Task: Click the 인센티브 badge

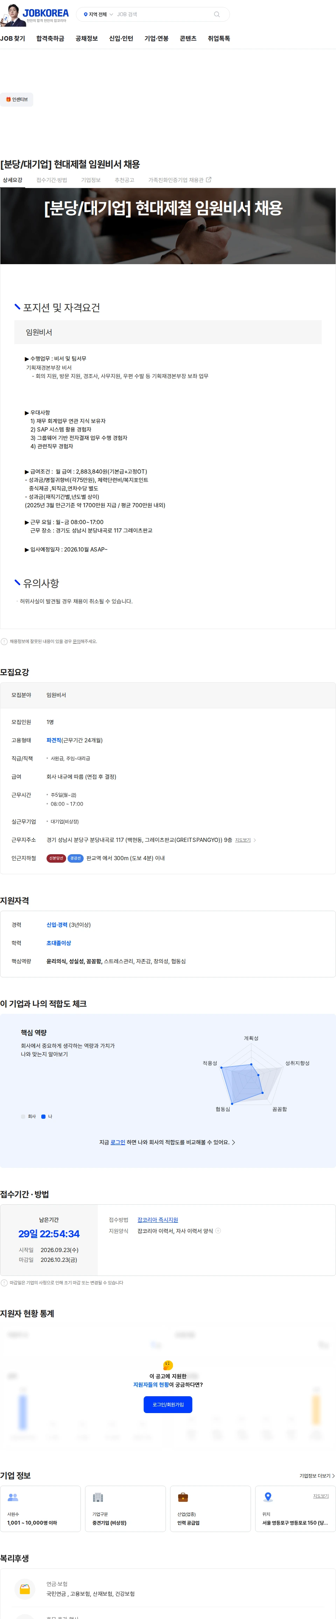Action: coord(17,99)
